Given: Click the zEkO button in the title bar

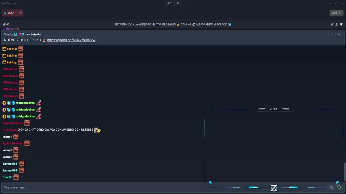Looking at the screenshot, I should pos(169,4).
